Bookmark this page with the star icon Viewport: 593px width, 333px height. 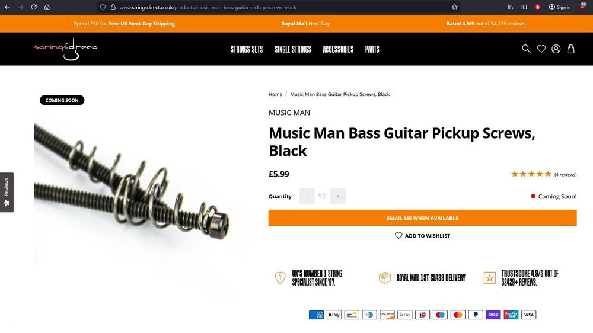tap(455, 7)
